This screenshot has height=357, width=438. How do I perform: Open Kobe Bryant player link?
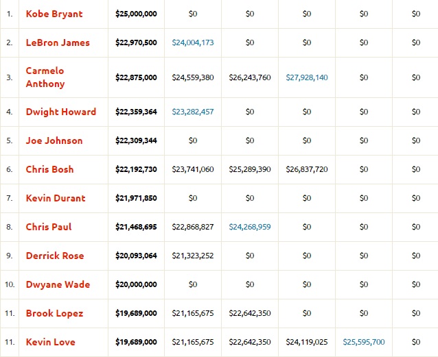(x=54, y=14)
